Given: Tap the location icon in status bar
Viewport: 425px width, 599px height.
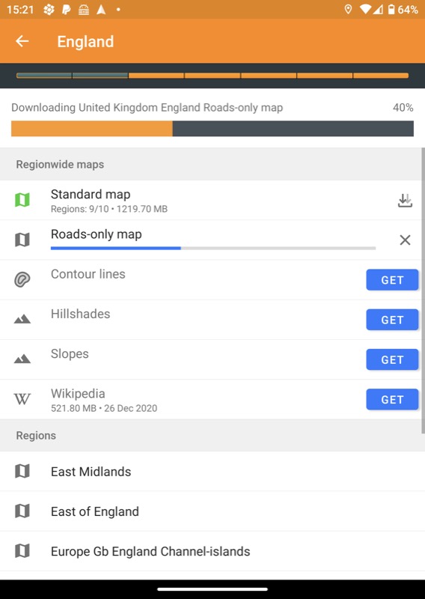Looking at the screenshot, I should tap(348, 9).
